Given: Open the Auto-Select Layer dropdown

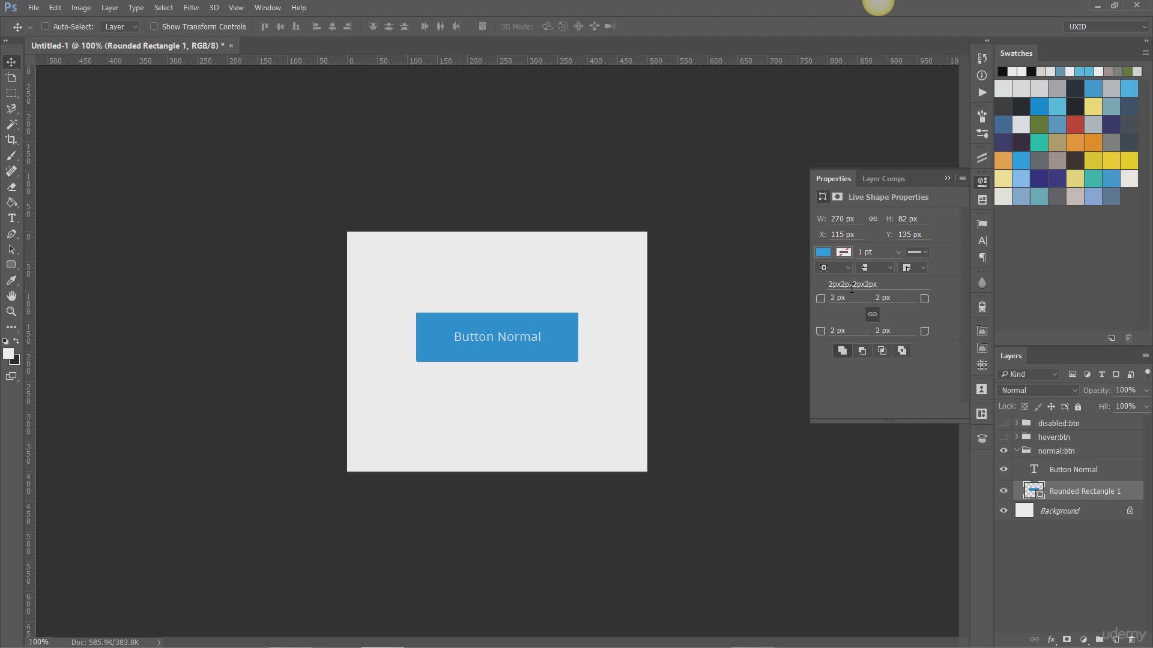Looking at the screenshot, I should coord(120,26).
